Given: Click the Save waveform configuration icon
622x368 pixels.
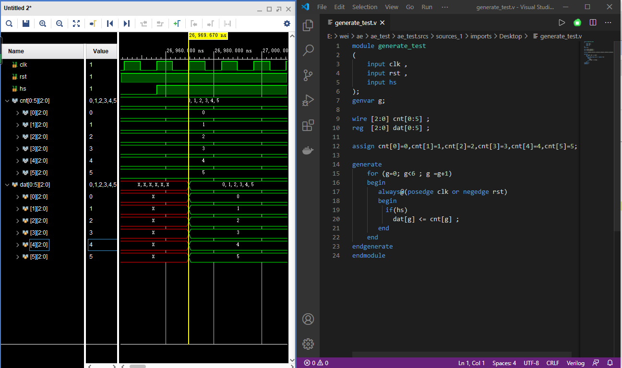Looking at the screenshot, I should pos(26,24).
